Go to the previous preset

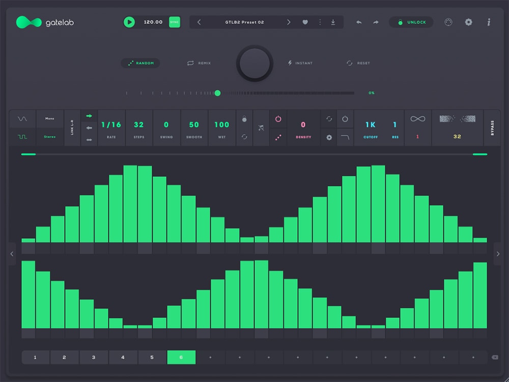199,22
